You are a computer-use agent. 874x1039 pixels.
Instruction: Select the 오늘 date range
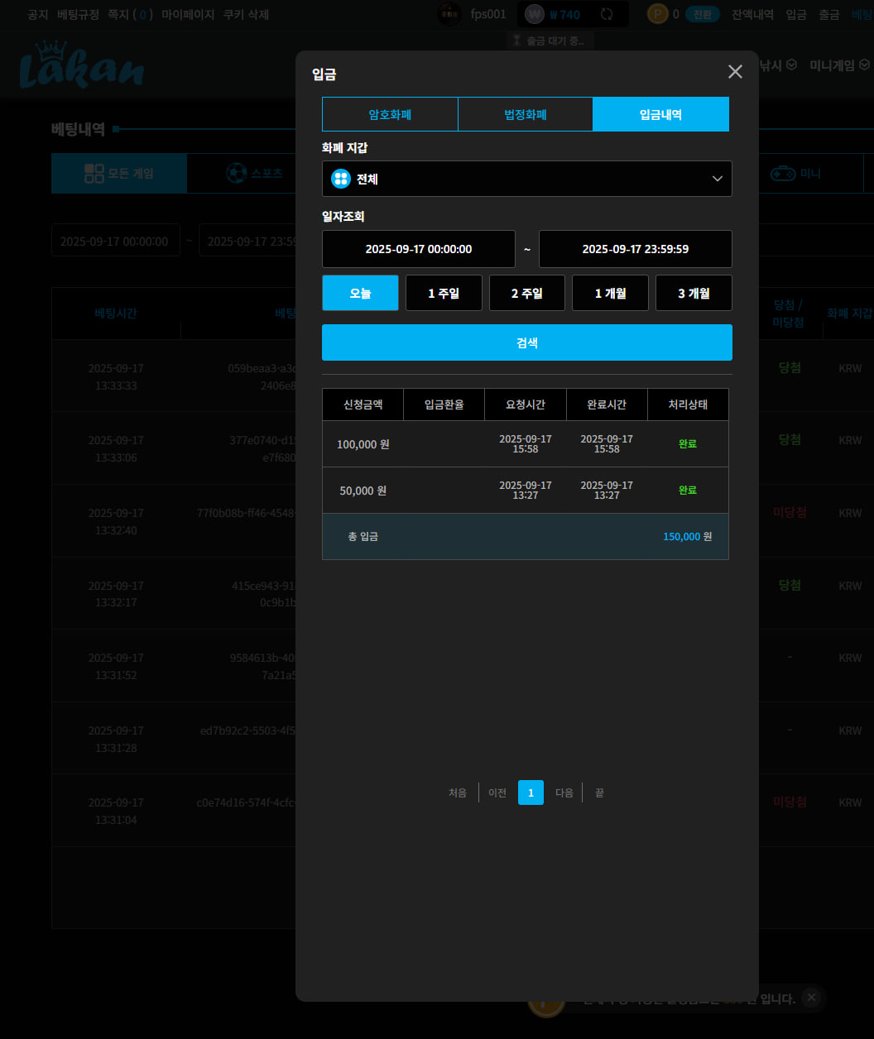click(x=360, y=293)
